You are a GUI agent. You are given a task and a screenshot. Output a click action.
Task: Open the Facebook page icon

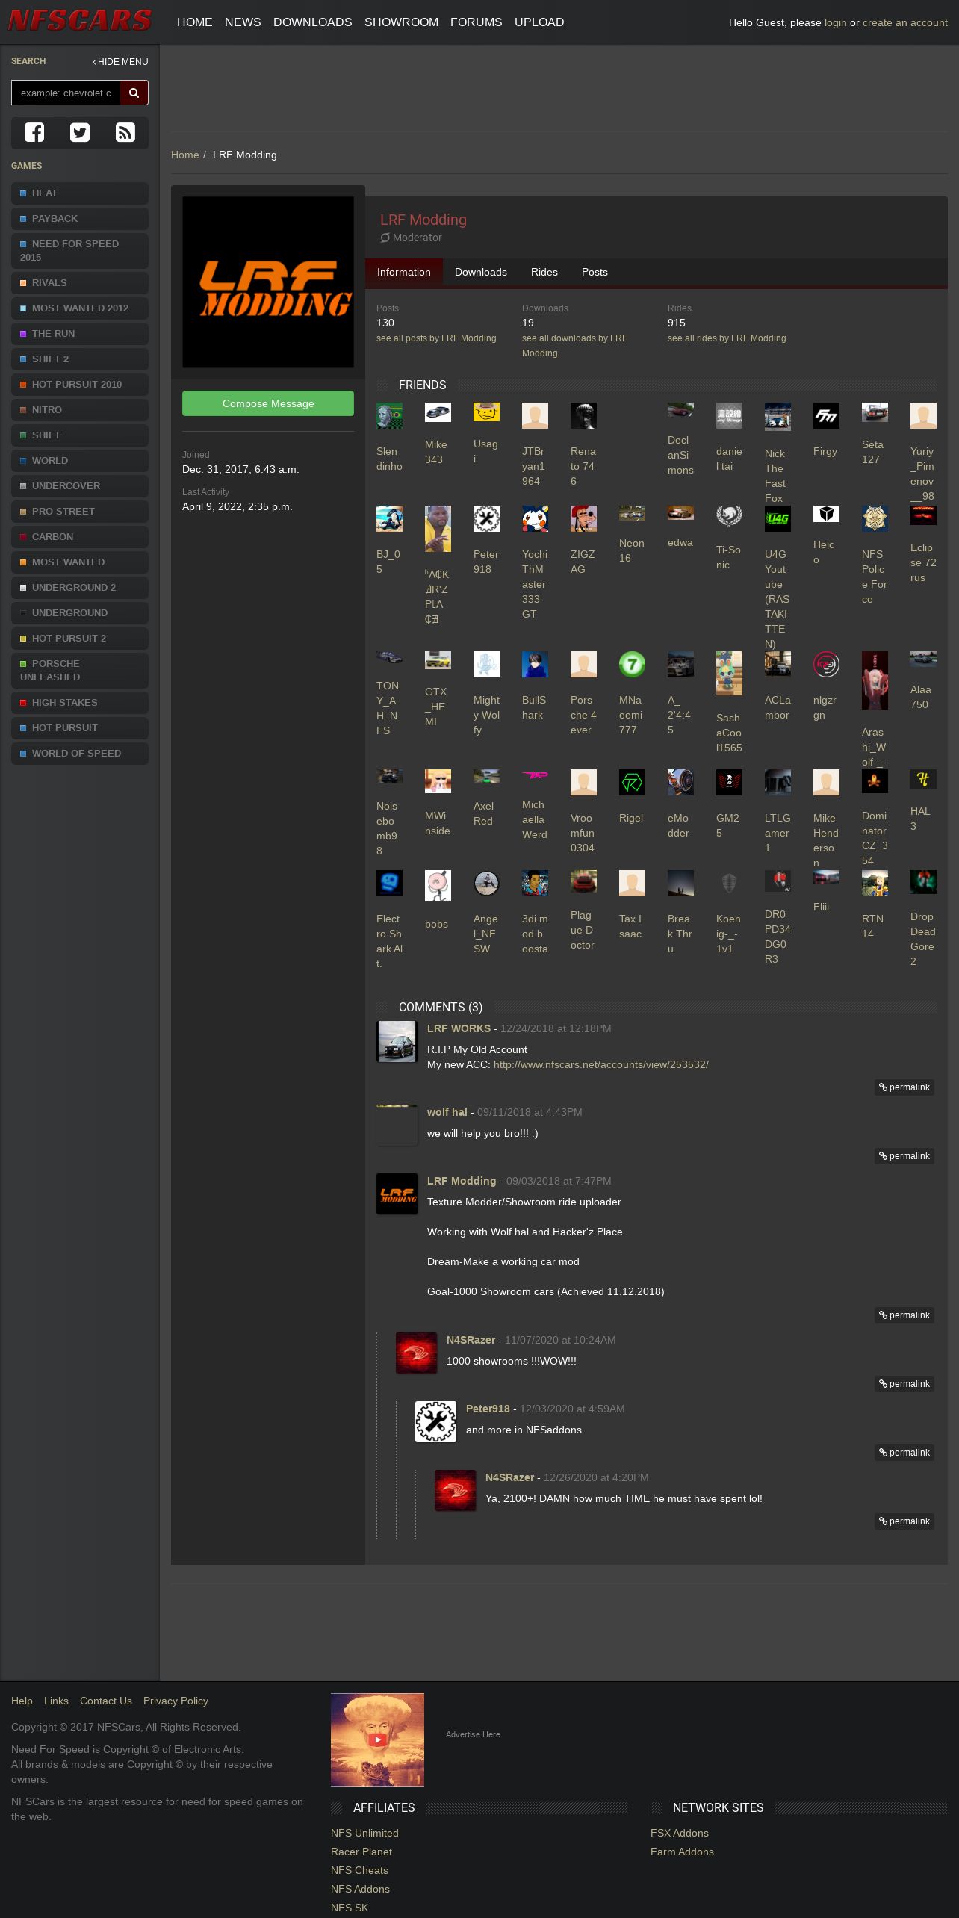coord(34,132)
